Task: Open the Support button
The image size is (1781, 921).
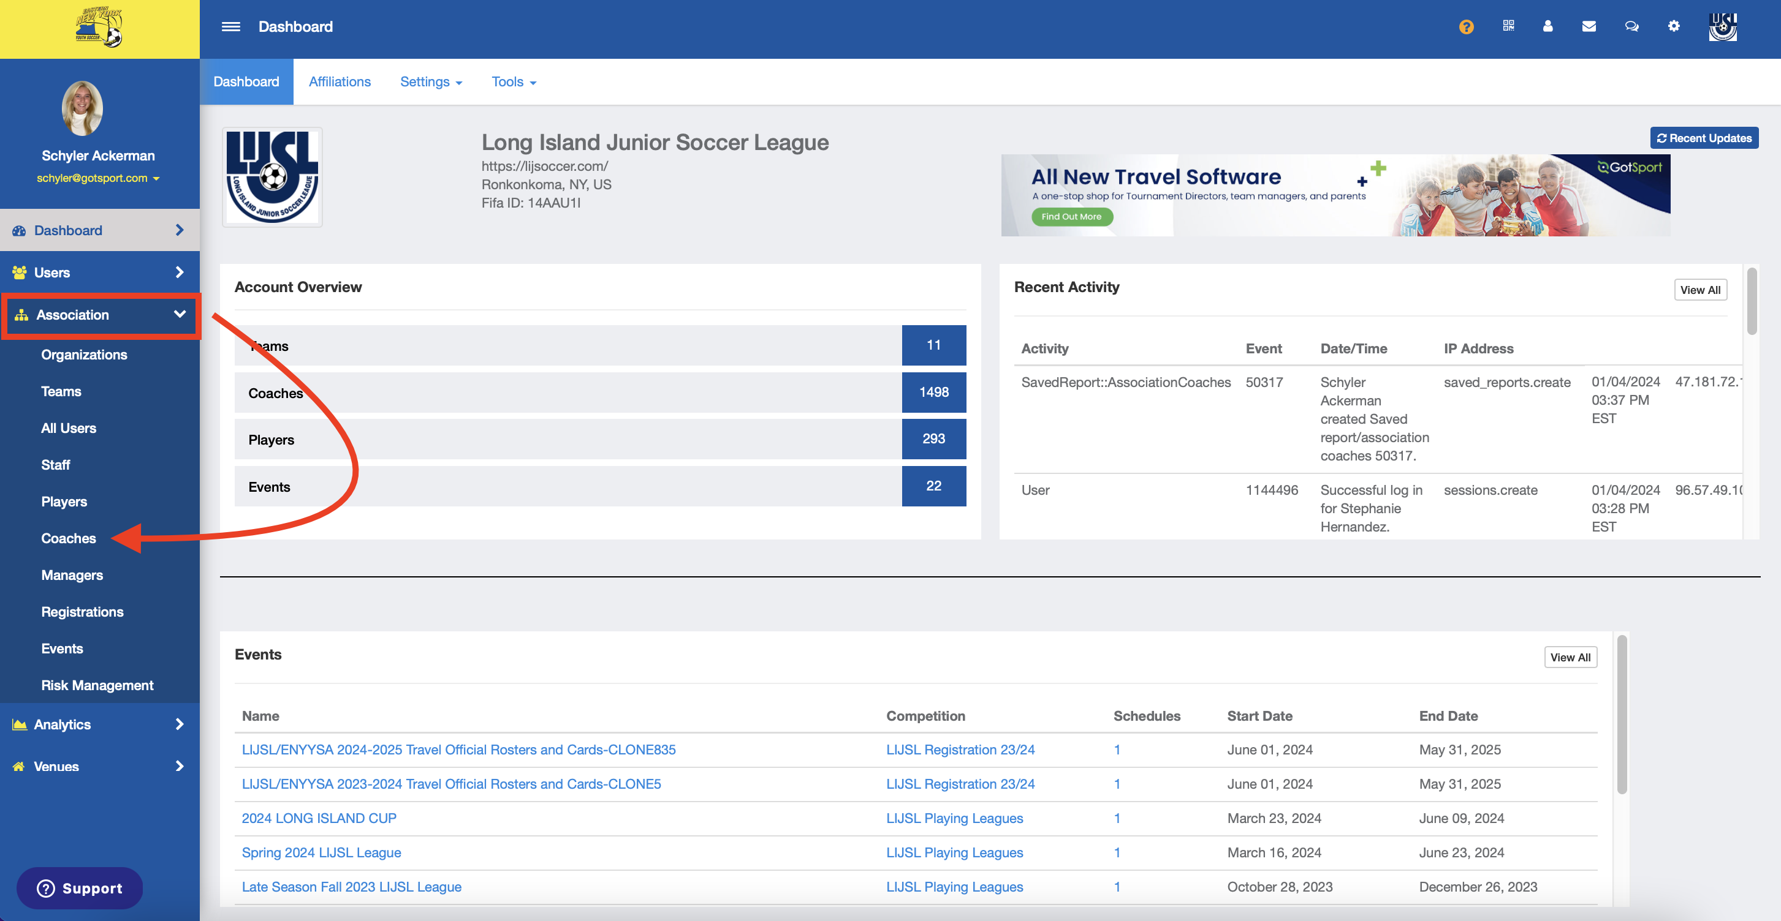Action: tap(80, 888)
